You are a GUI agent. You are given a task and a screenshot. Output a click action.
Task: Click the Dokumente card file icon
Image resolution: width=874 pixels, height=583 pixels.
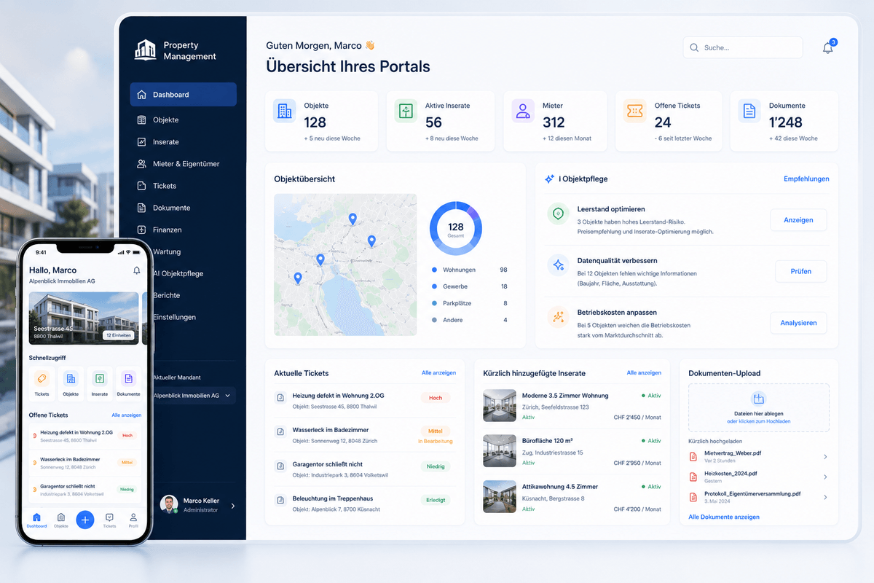(x=749, y=111)
